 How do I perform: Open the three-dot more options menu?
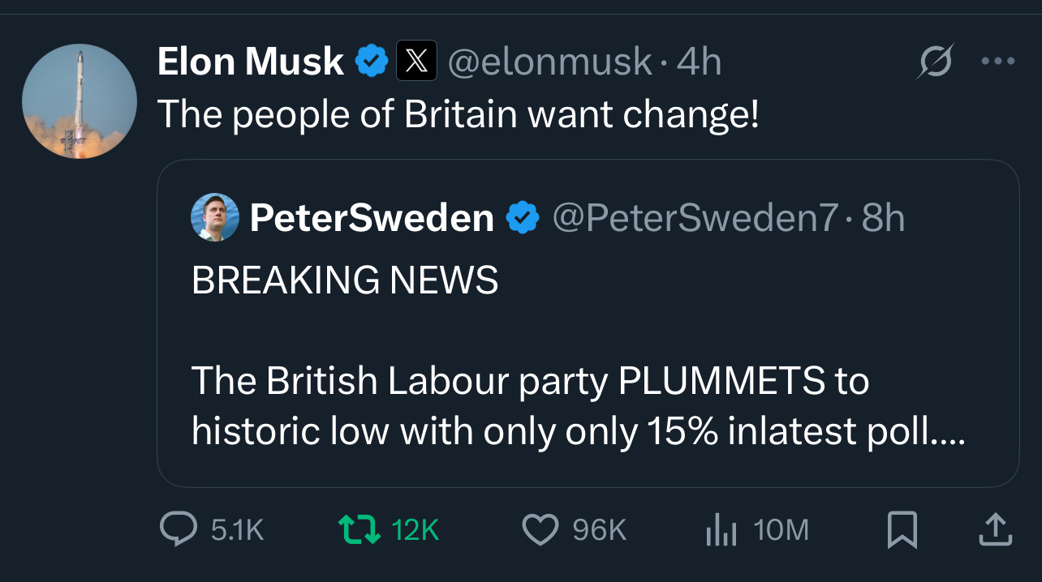pyautogui.click(x=998, y=62)
